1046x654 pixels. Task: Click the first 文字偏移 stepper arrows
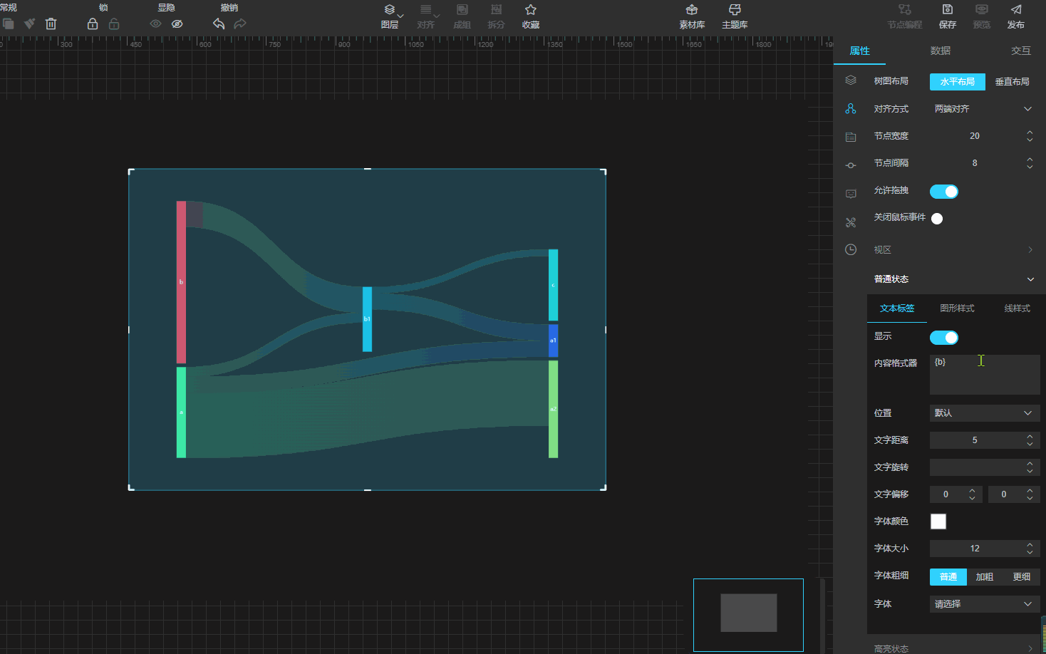972,494
